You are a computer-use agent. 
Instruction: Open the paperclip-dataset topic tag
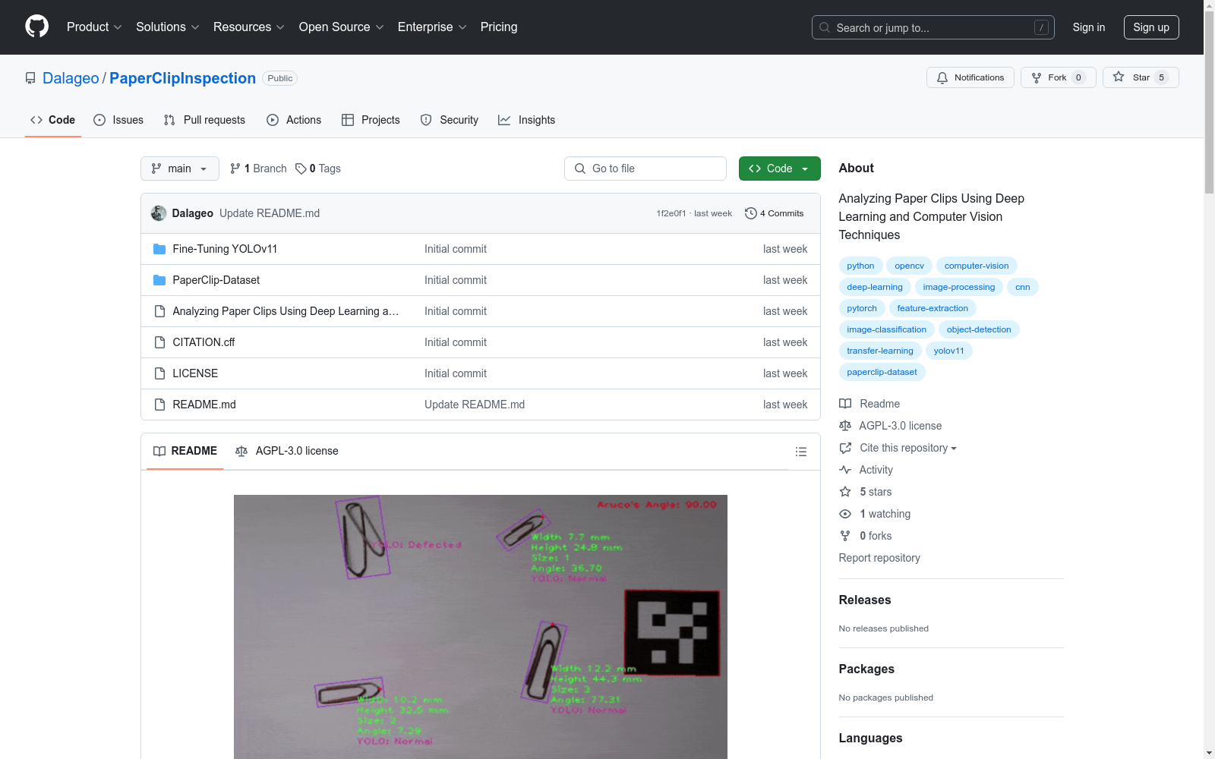882,372
